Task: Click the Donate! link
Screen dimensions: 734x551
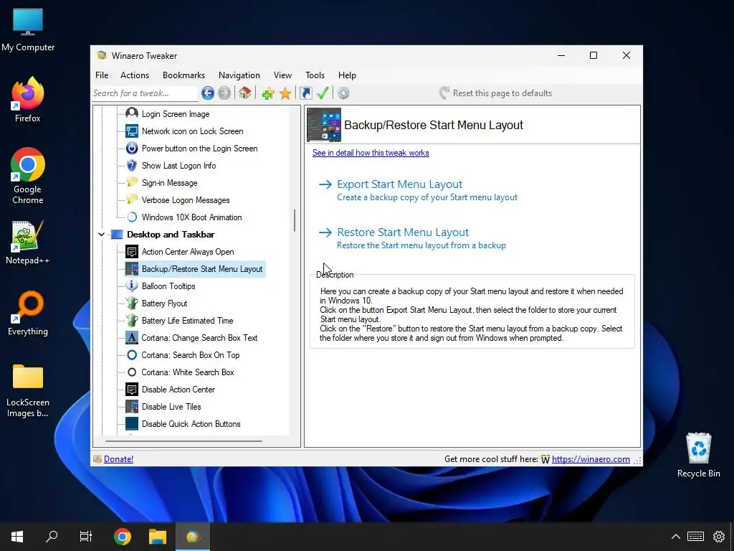Action: [118, 459]
